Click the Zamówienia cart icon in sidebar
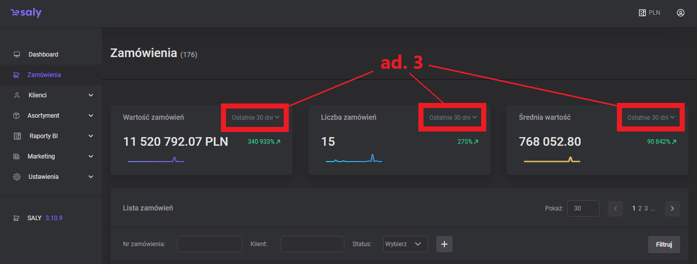The image size is (697, 264). point(17,75)
